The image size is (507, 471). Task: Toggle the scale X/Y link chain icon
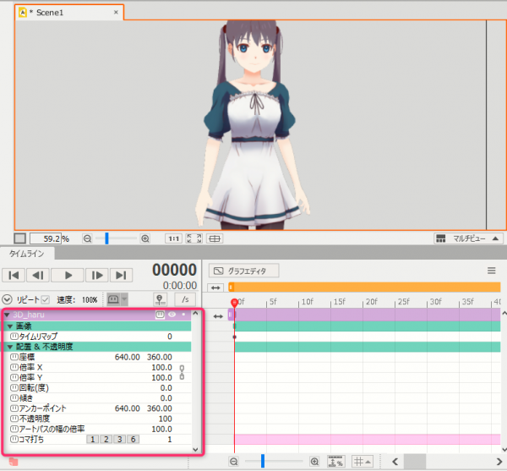[182, 372]
